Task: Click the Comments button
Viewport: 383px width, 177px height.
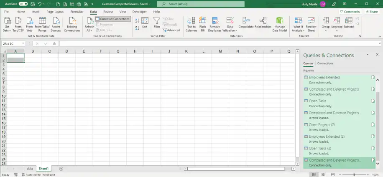Action: (x=350, y=12)
